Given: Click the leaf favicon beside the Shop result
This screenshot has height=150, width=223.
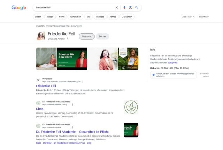Looking at the screenshot, I should [38, 103].
